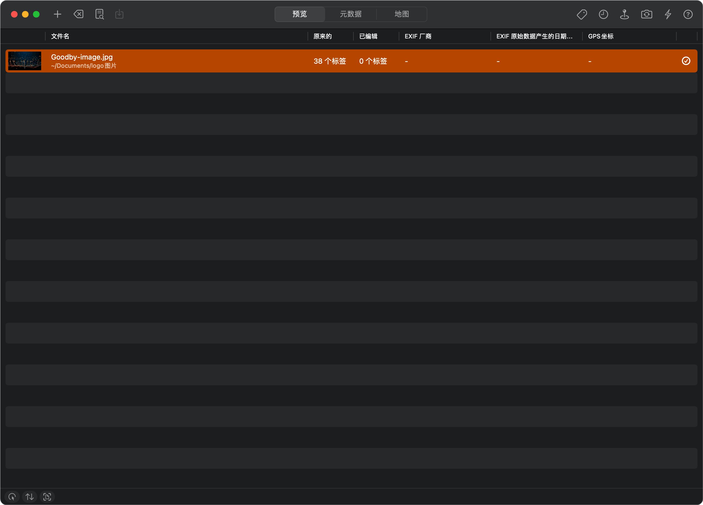Screen dimensions: 703x505
Task: Switch to the 地图 tab
Action: (402, 14)
